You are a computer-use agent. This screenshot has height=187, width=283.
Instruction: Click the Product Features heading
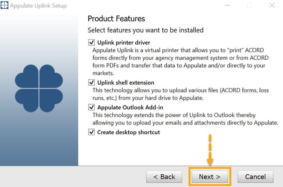click(x=116, y=18)
